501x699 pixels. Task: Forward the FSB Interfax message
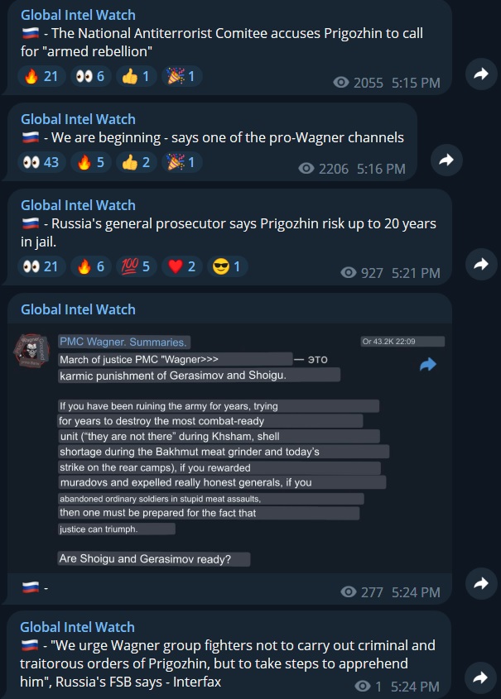click(481, 678)
